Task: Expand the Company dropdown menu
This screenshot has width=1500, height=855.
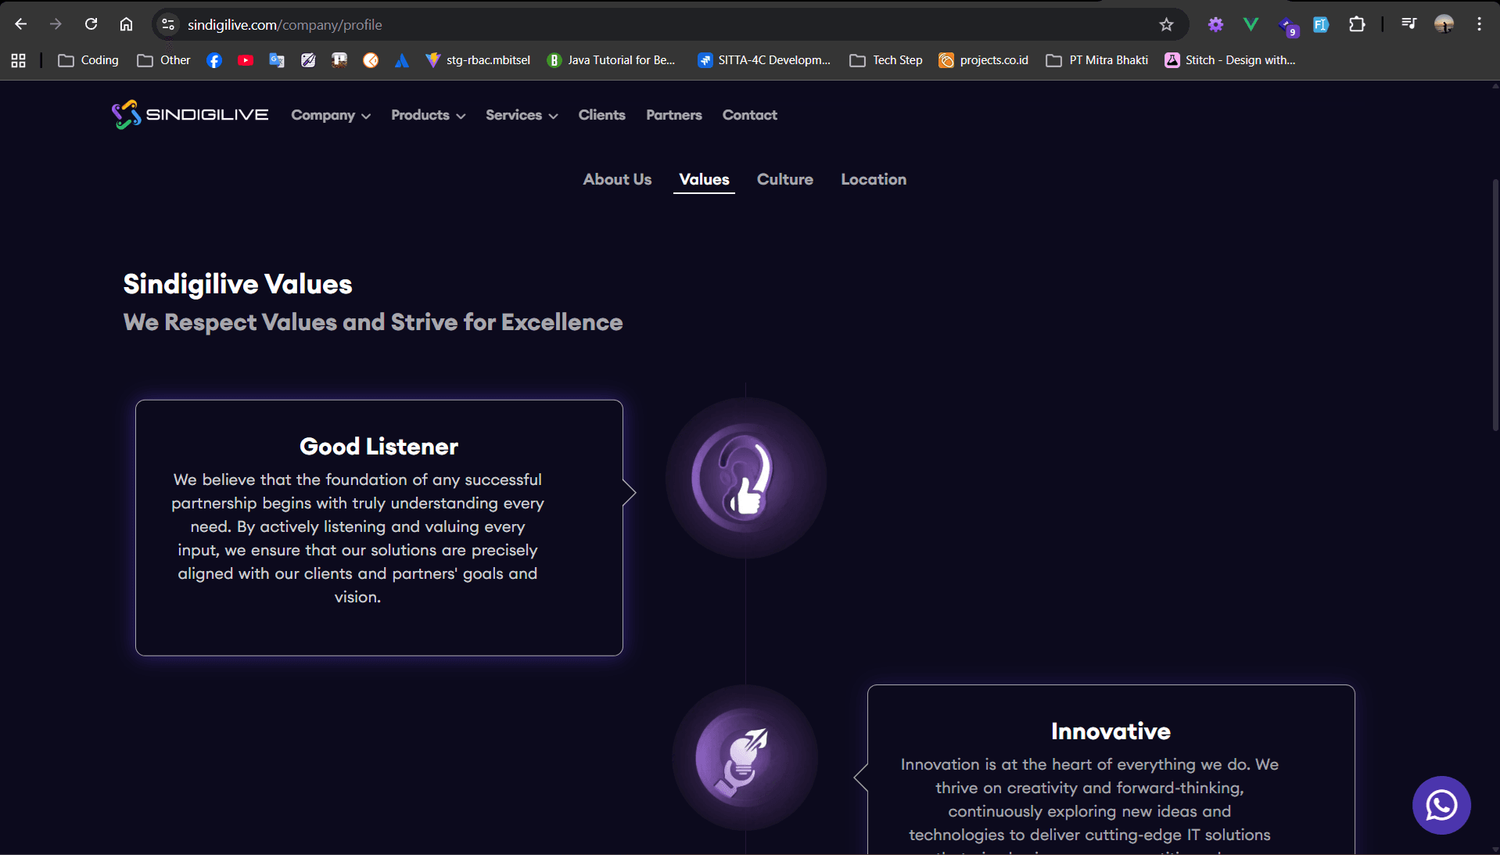Action: 330,115
